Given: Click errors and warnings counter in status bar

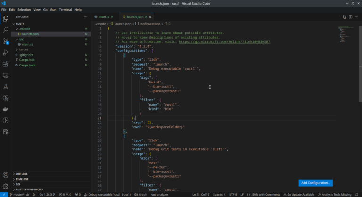Looking at the screenshot, I should pos(65,195).
